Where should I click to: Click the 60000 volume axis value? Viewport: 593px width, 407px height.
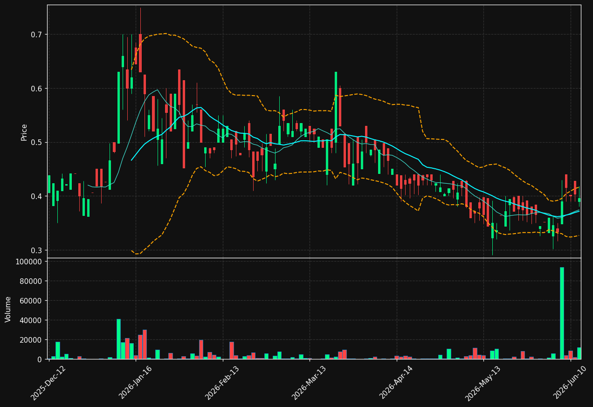[31, 301]
